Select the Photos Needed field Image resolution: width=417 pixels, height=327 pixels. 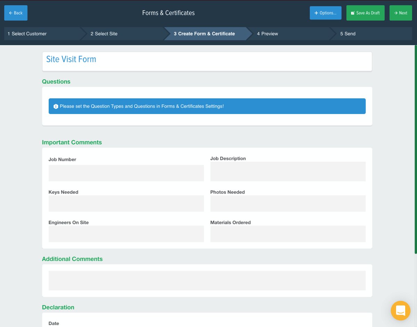[x=288, y=204]
